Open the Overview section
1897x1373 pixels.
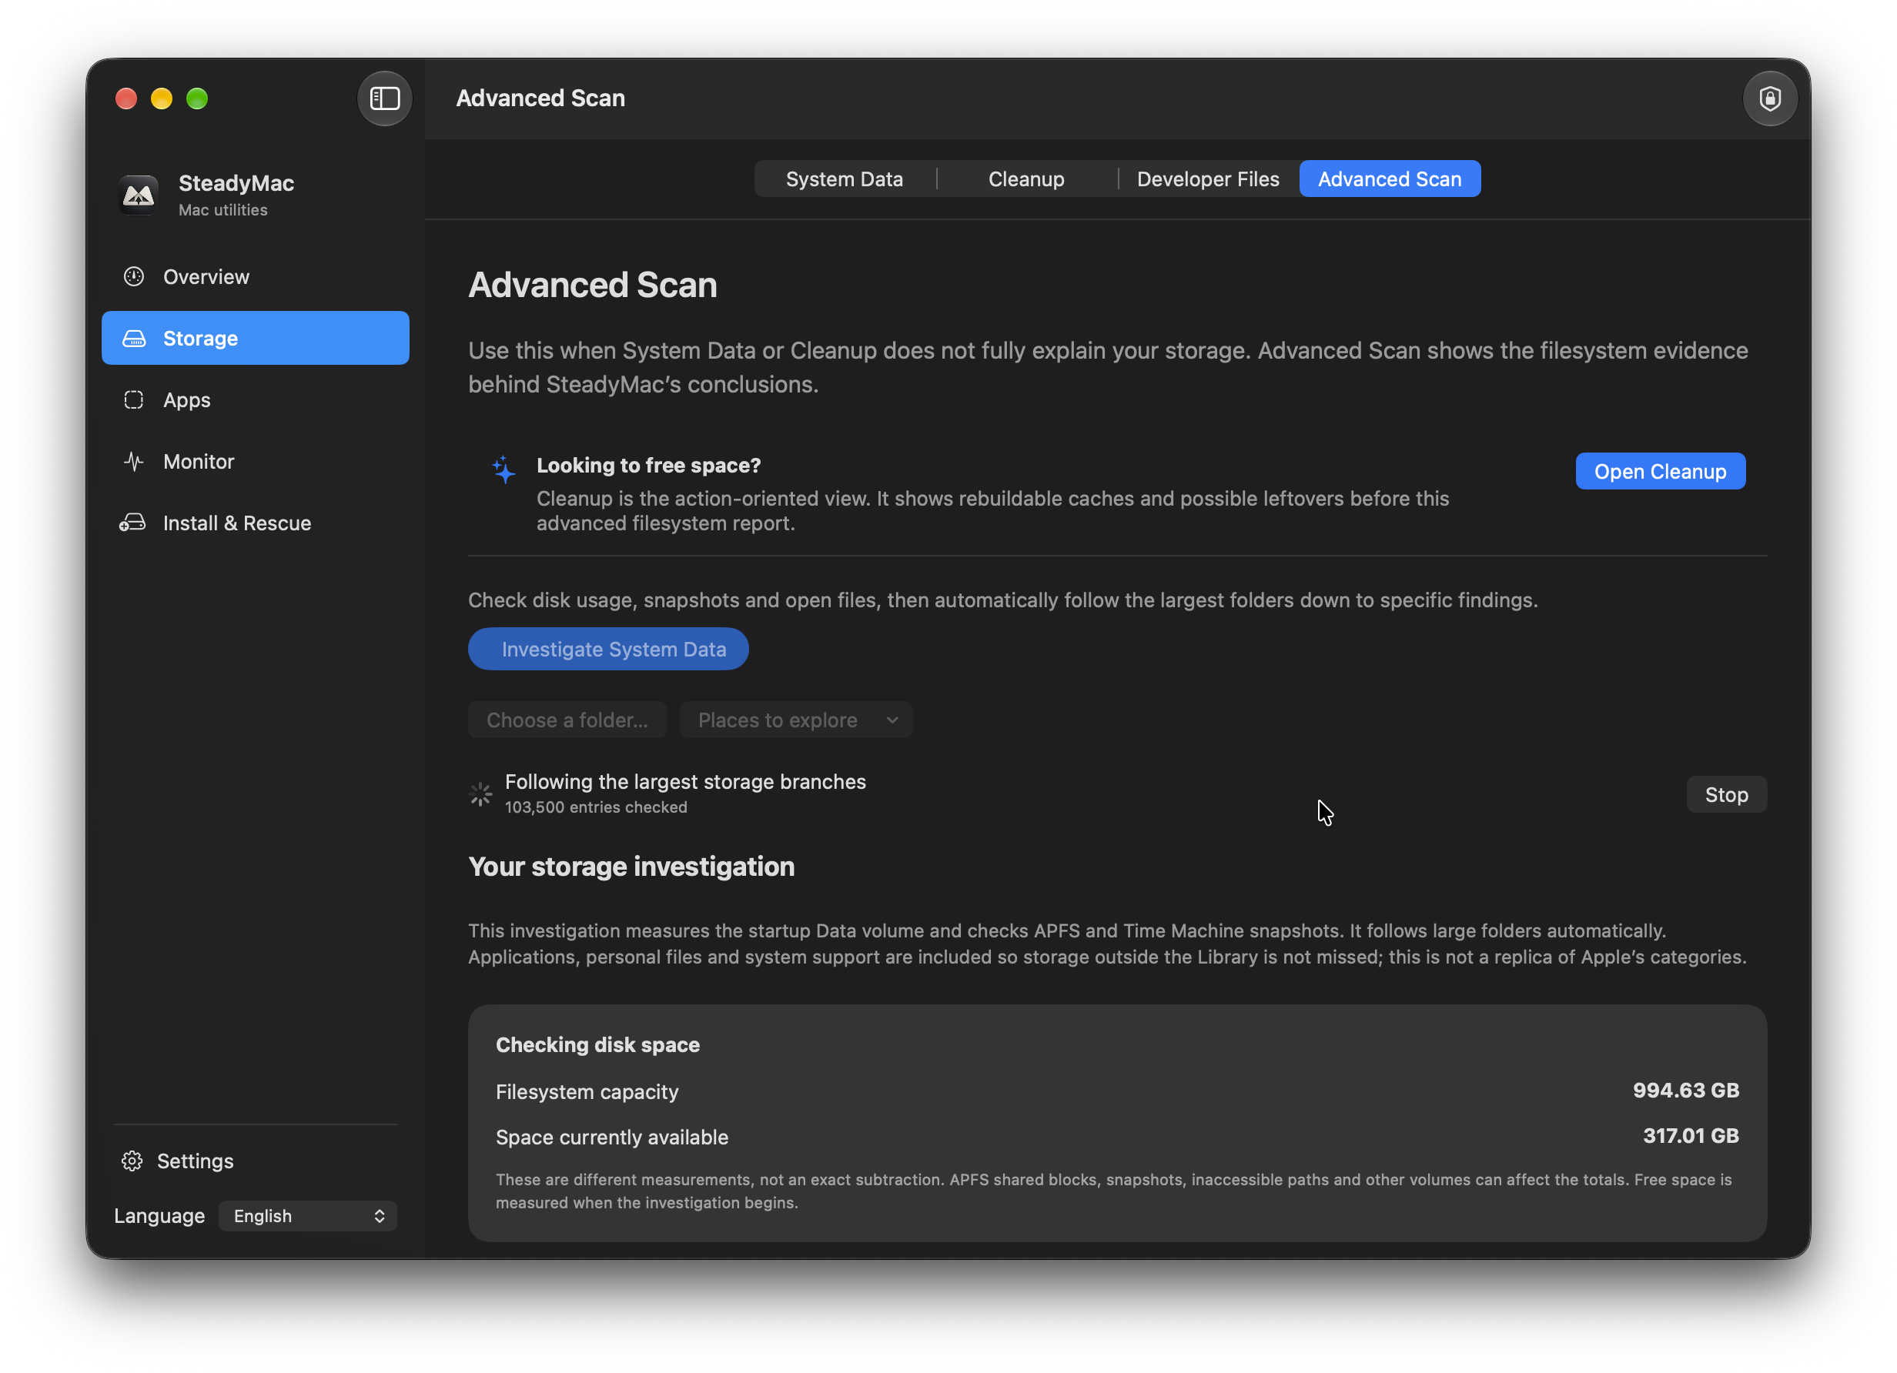(255, 277)
